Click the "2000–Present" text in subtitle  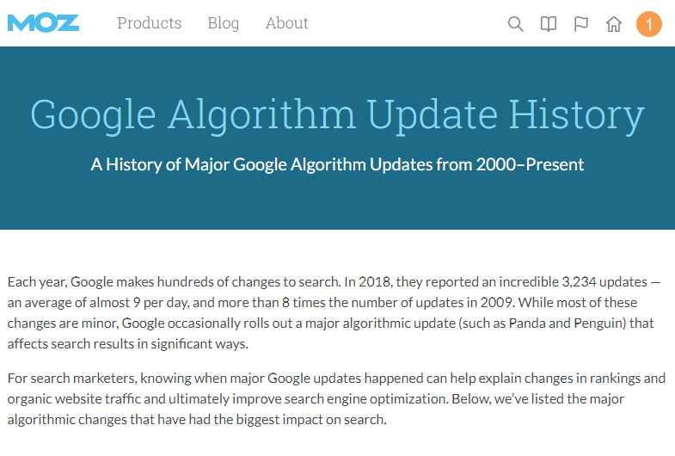click(530, 163)
